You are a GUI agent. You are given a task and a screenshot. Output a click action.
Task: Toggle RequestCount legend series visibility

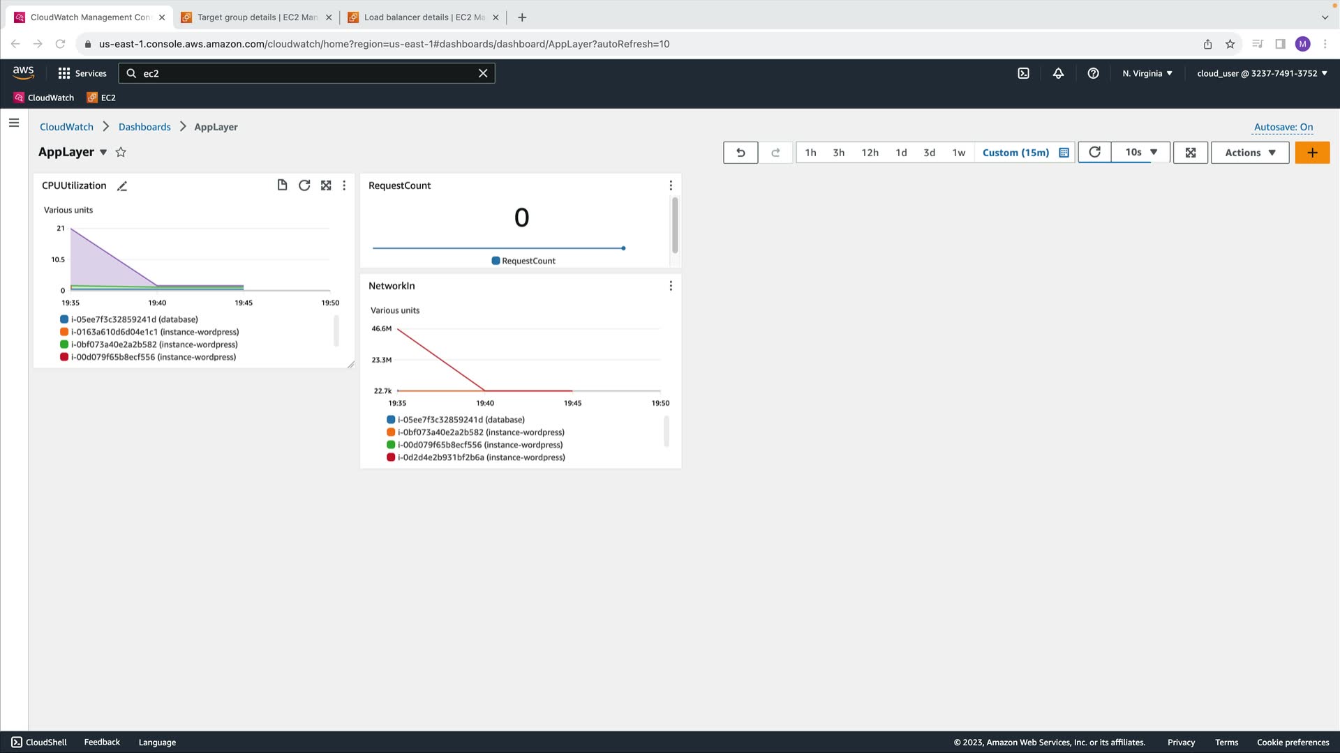click(523, 261)
